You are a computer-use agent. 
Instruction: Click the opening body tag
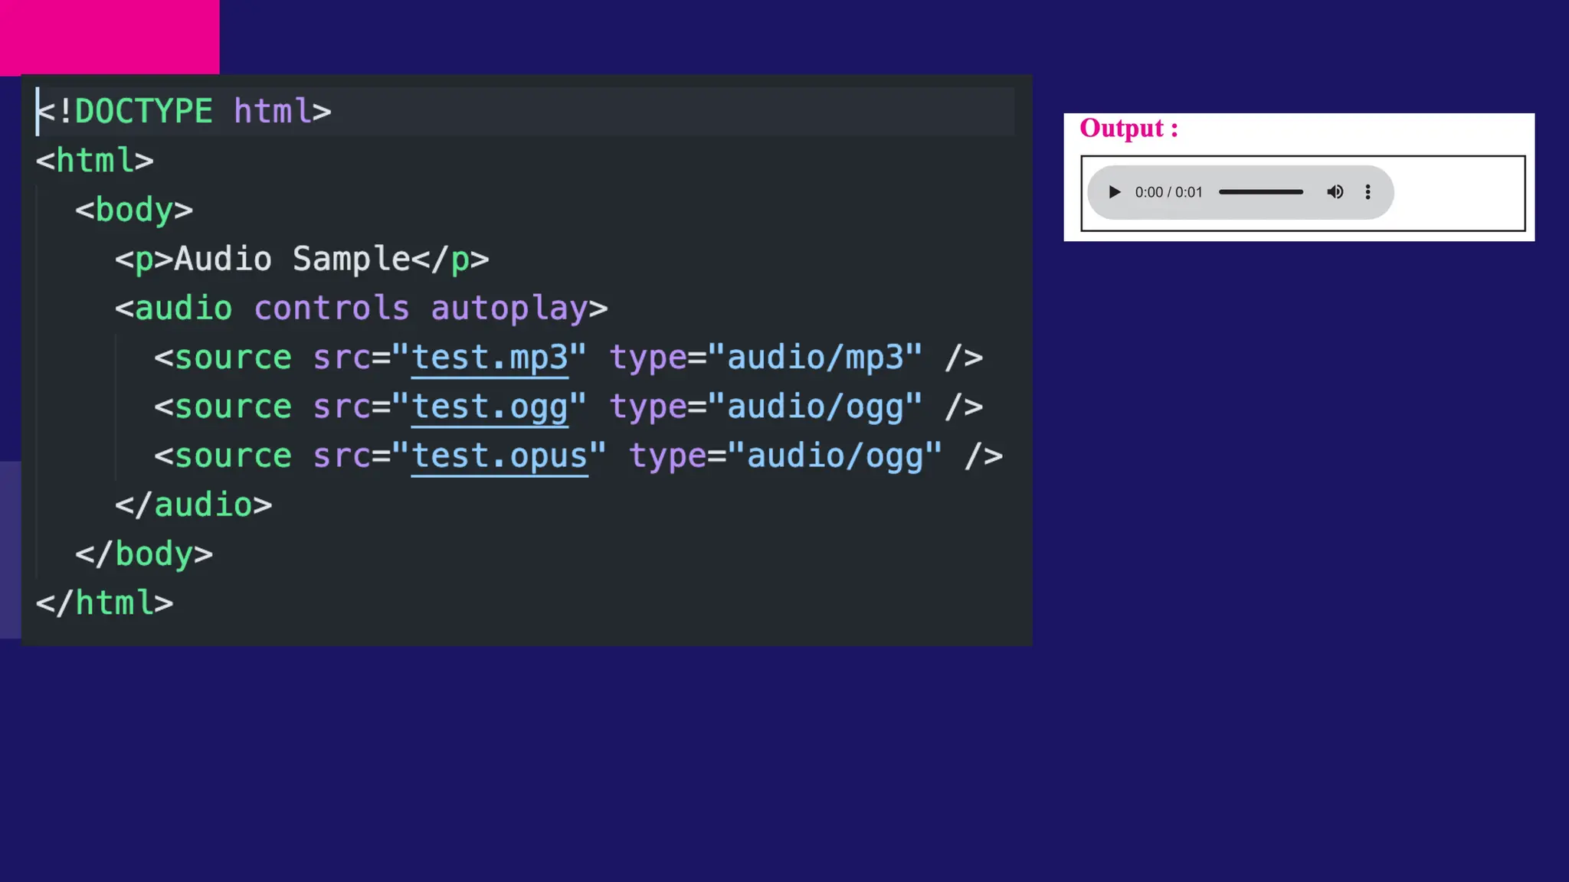pos(133,211)
